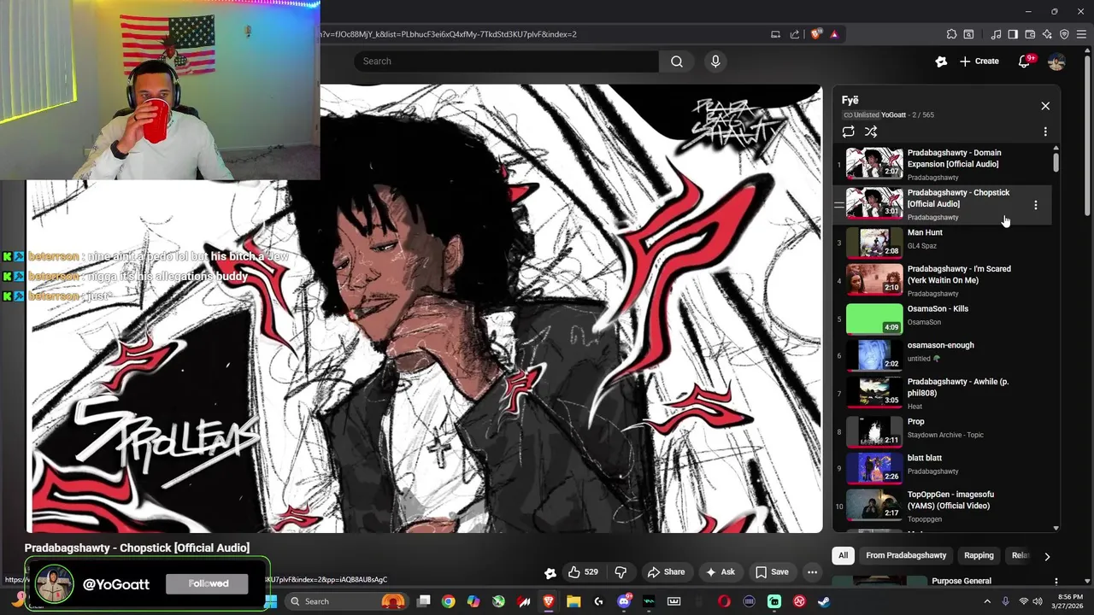This screenshot has height=615, width=1094.
Task: Open YouTube notifications bell
Action: point(1025,61)
